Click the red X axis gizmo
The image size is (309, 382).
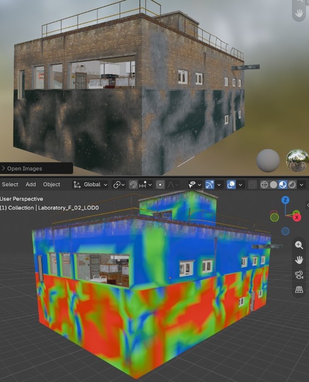(297, 217)
